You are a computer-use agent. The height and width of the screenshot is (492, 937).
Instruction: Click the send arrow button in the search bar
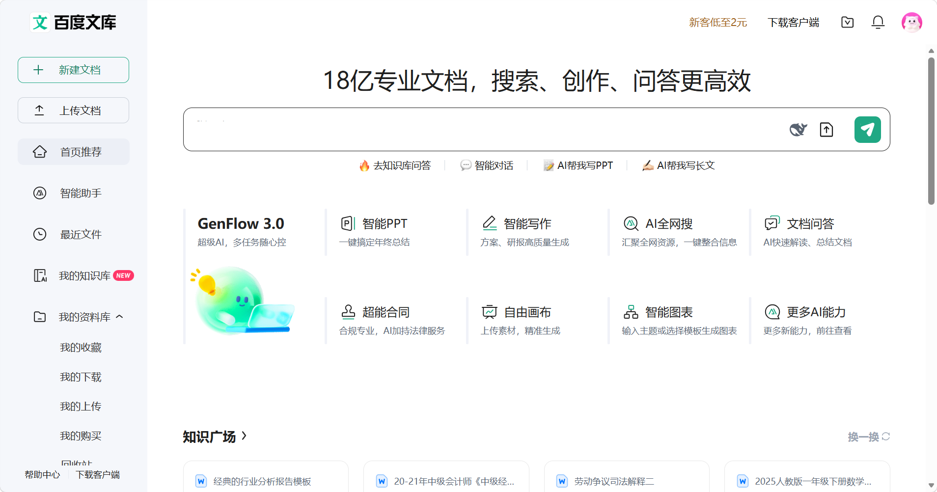(x=867, y=129)
